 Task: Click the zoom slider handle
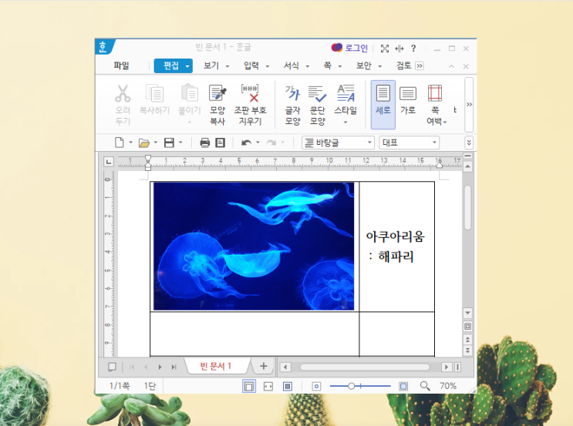pos(351,386)
